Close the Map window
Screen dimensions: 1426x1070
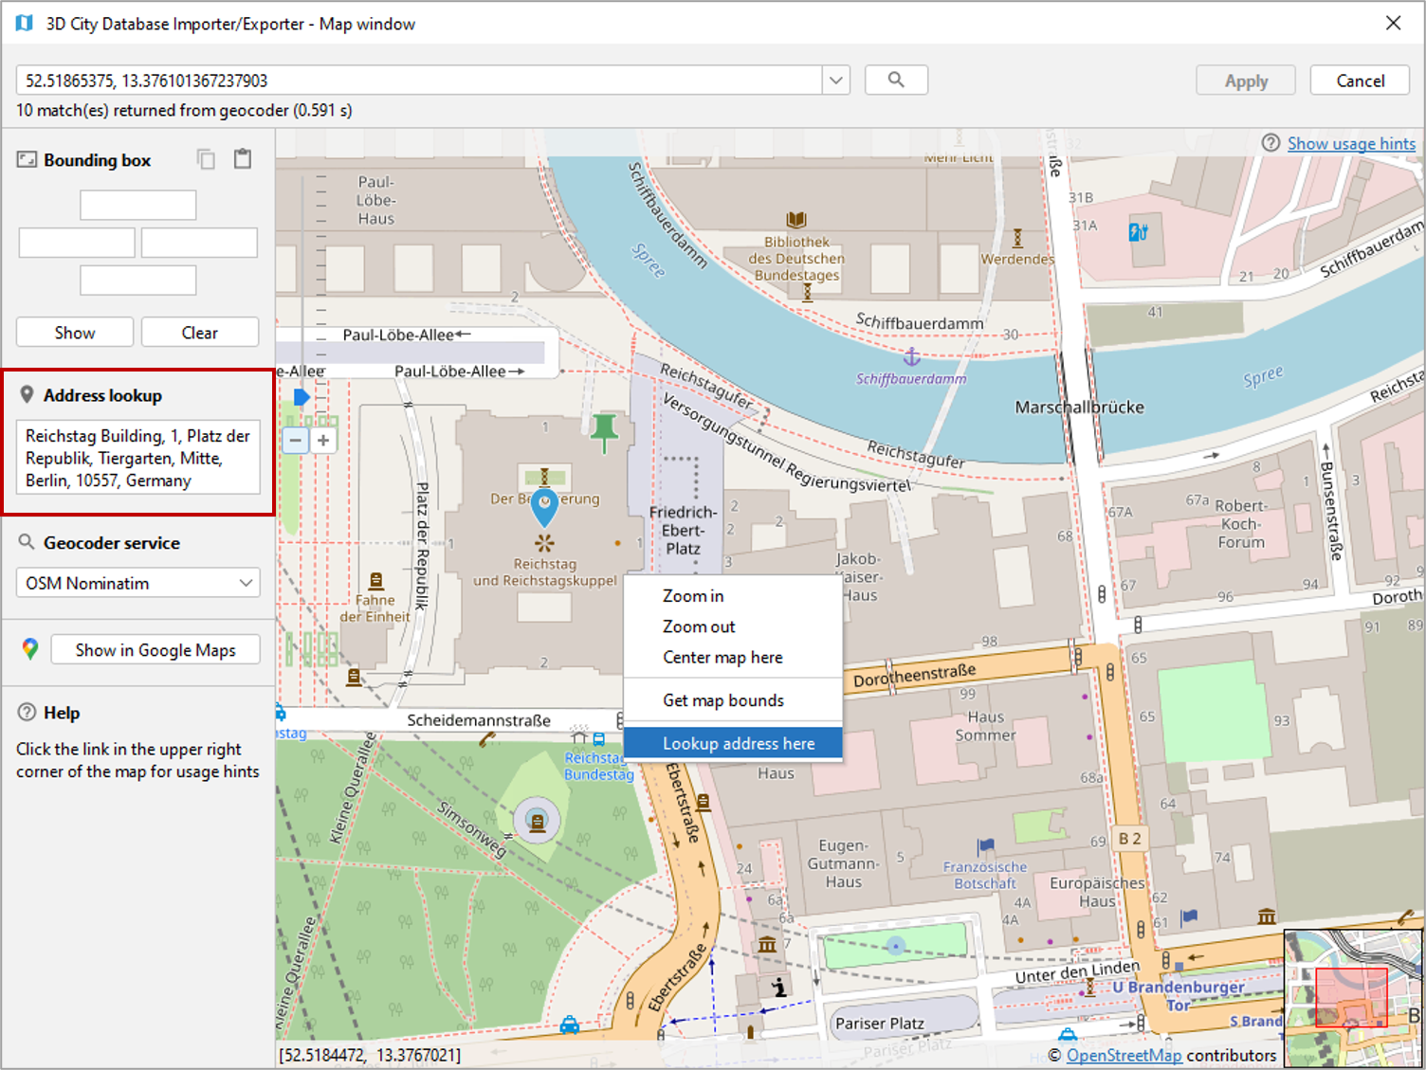tap(1393, 23)
